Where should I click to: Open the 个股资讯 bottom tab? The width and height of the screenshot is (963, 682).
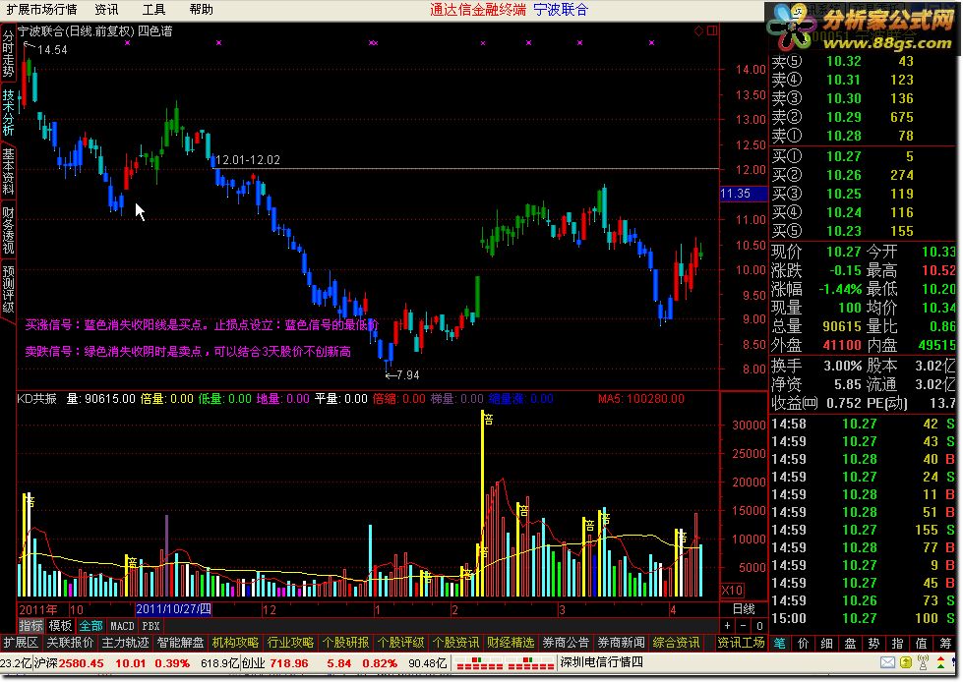point(455,642)
